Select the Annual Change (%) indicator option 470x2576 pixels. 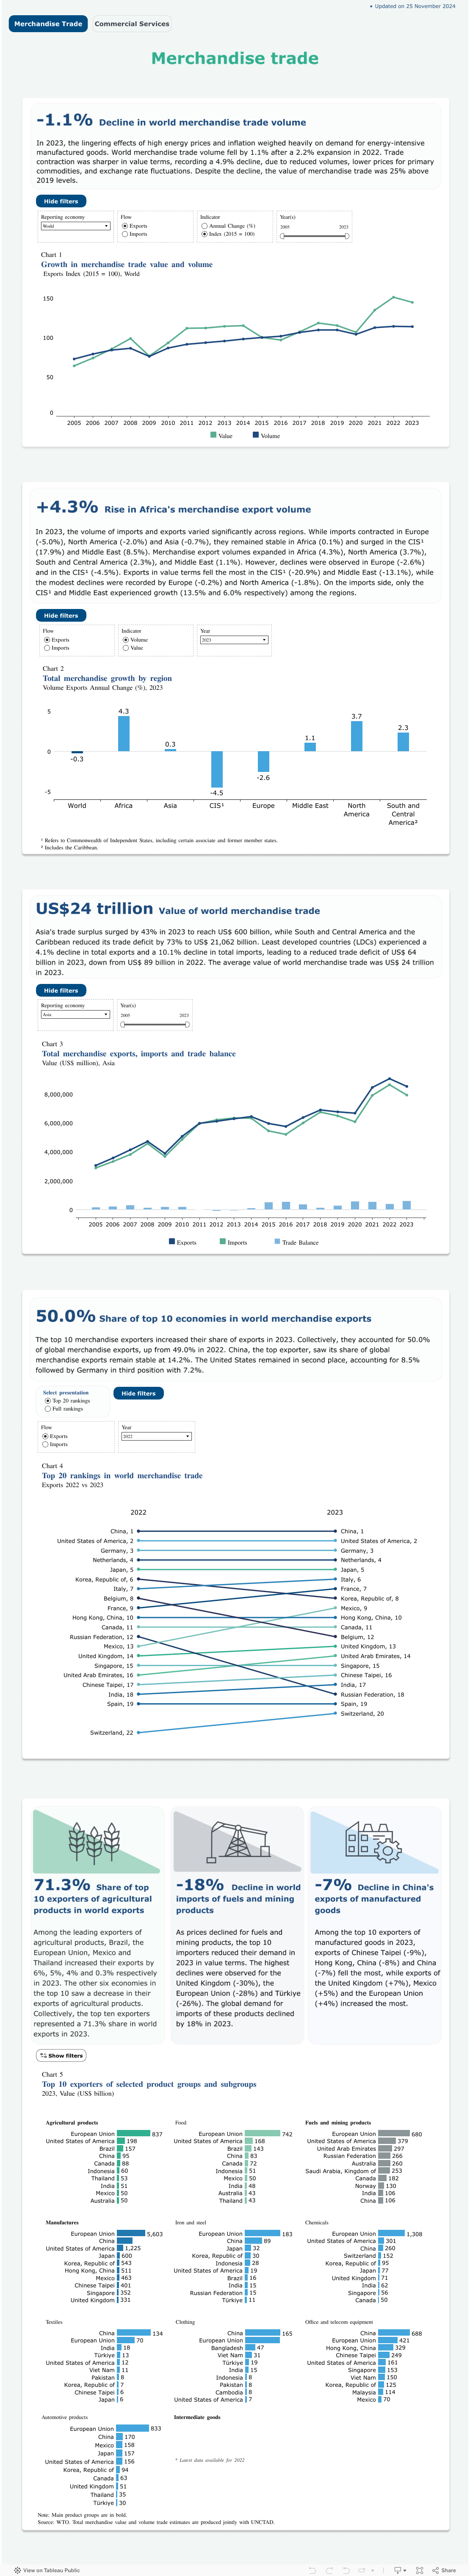pyautogui.click(x=205, y=226)
